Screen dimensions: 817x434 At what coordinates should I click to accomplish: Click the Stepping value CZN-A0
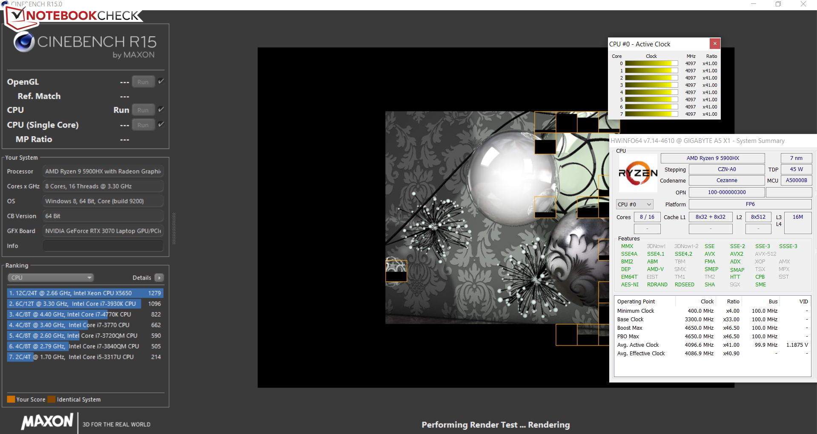click(727, 169)
